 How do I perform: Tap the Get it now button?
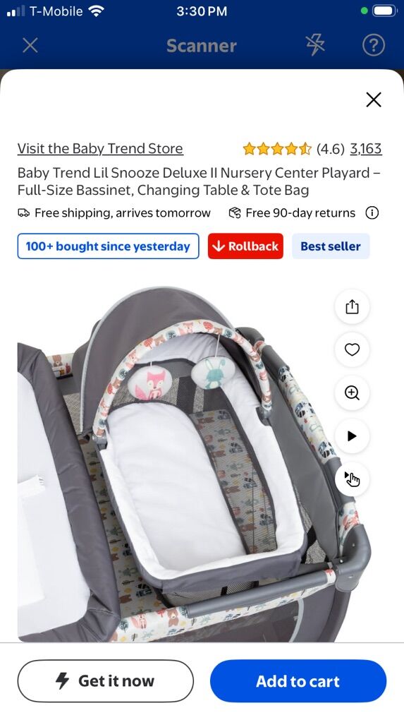(106, 681)
